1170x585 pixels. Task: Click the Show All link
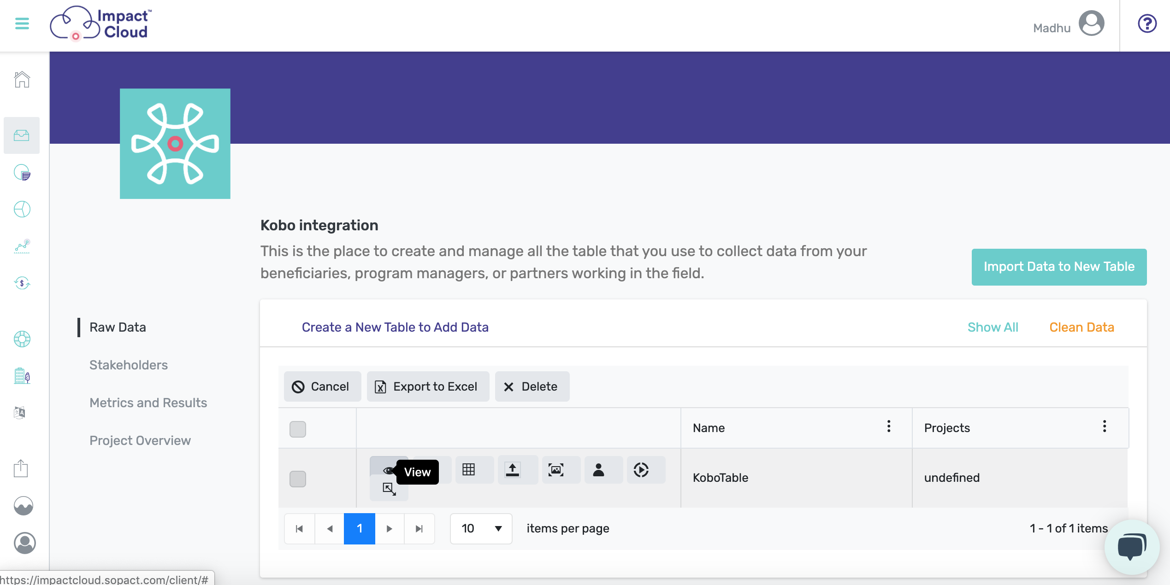[x=993, y=328]
